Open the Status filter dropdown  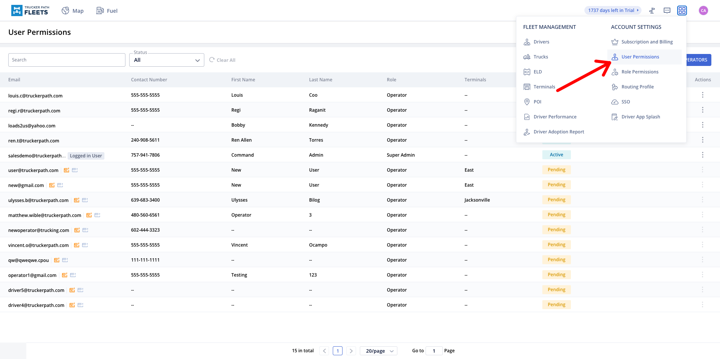(166, 60)
